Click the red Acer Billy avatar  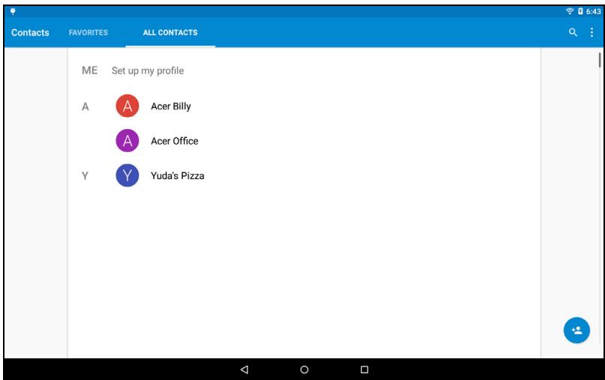click(128, 106)
